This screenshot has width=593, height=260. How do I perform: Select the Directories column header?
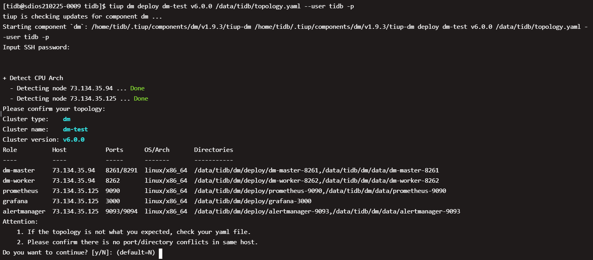[x=213, y=150]
